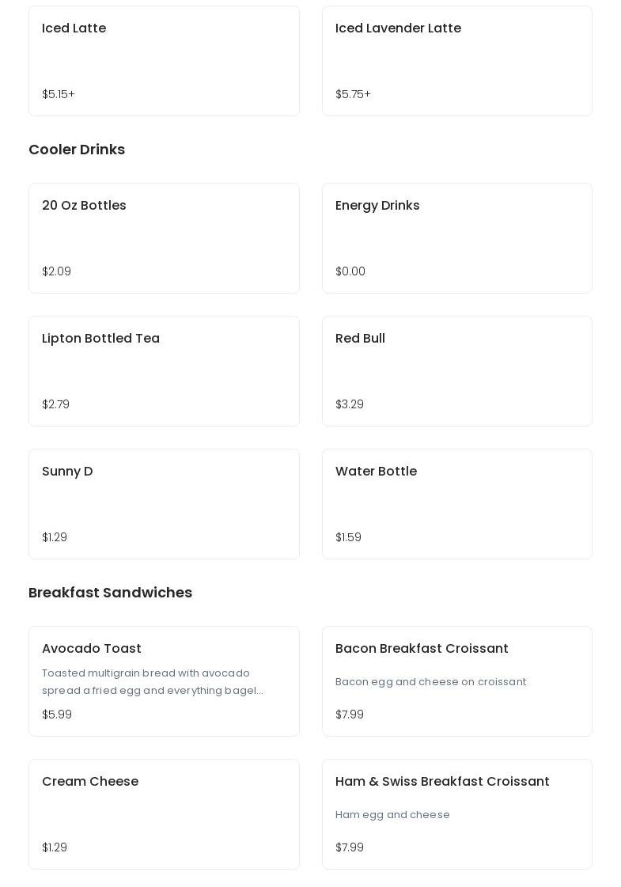Choose the Bacon Breakfast Croissant

457,681
